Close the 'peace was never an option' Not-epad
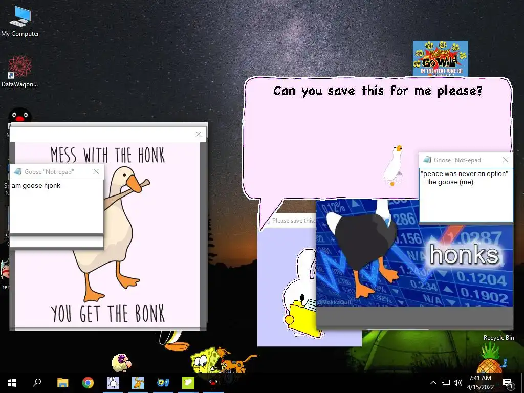524x393 pixels. click(x=506, y=160)
